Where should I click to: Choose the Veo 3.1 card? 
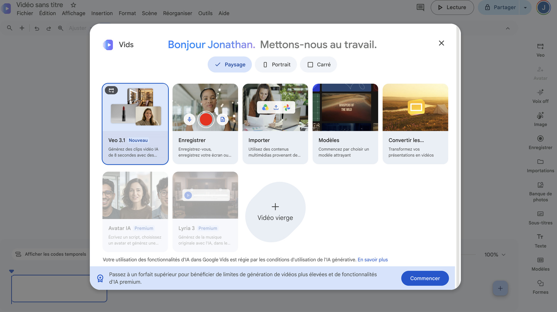pyautogui.click(x=135, y=124)
